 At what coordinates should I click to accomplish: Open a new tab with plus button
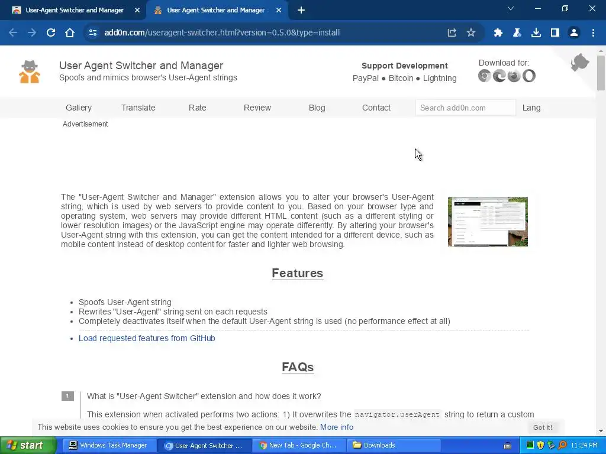(301, 11)
